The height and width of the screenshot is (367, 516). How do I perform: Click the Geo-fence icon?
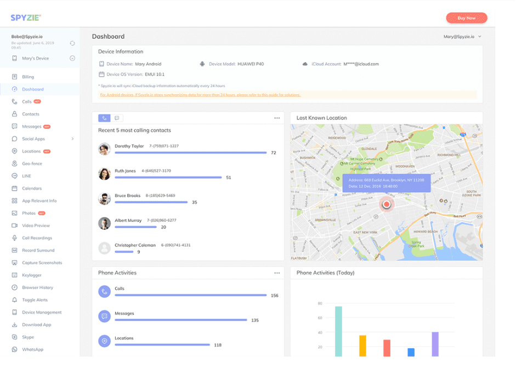pos(14,163)
